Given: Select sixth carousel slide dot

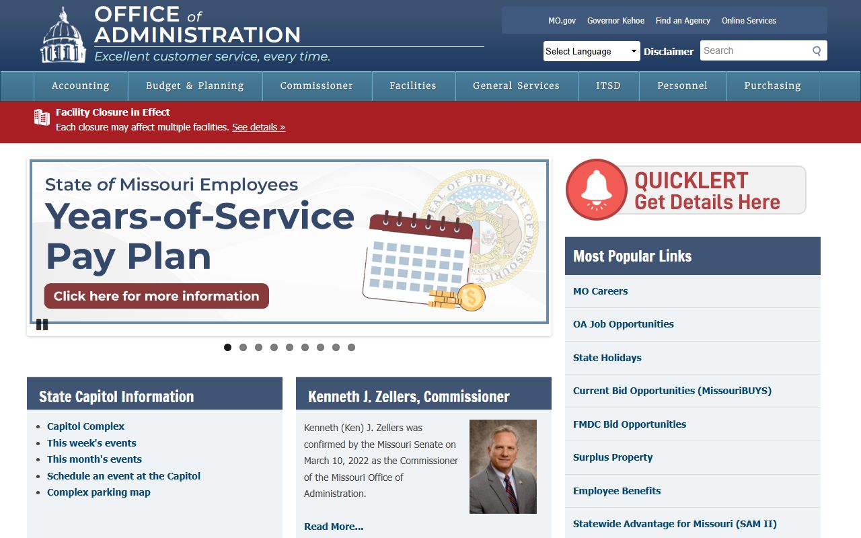Looking at the screenshot, I should (305, 348).
